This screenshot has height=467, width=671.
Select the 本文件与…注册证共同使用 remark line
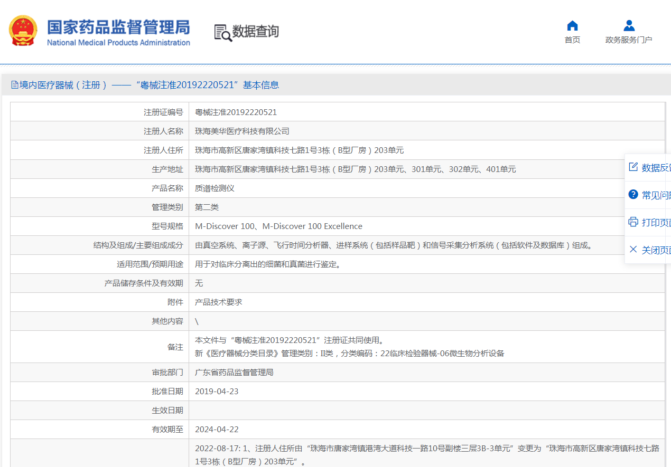coord(290,340)
